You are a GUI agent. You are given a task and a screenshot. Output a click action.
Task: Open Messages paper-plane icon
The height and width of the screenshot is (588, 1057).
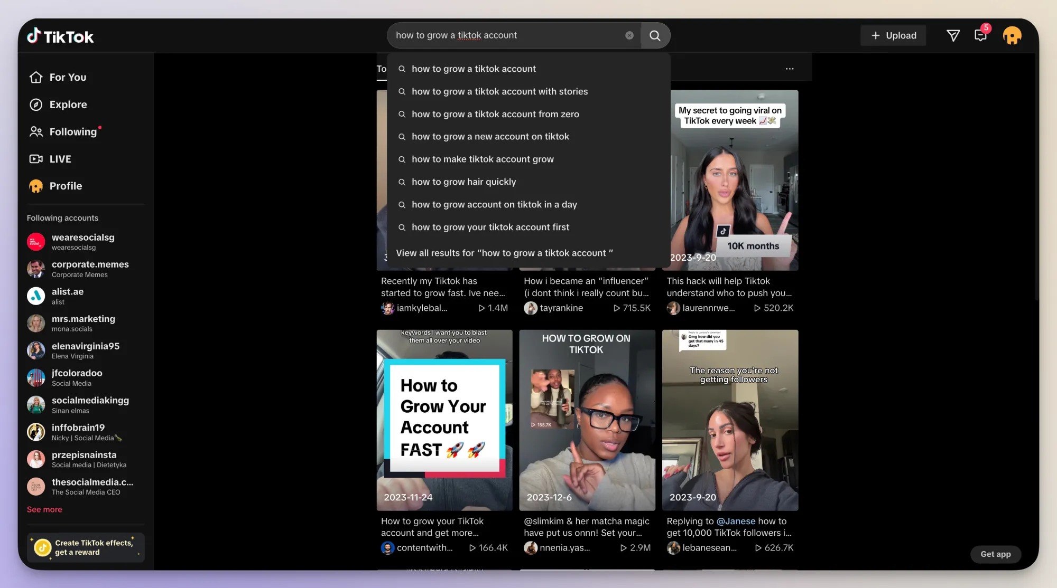point(953,35)
